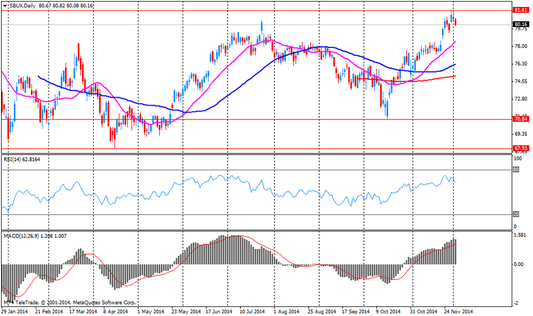Click the 9 Oct 2014 date label
This screenshot has height=316, width=533.
click(x=387, y=311)
